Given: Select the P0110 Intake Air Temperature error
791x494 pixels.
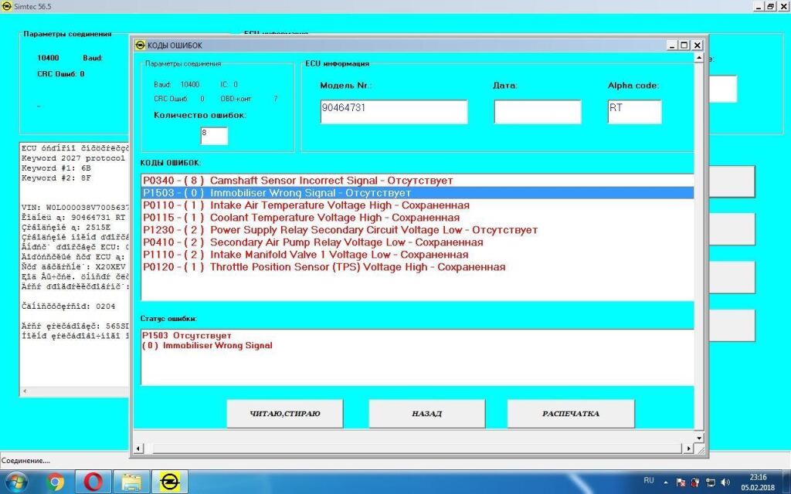Looking at the screenshot, I should [305, 205].
